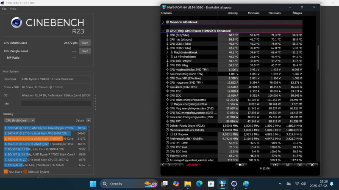This screenshot has width=339, height=190.
Task: Open the Help menu in Cinebench
Action: tap(13, 9)
